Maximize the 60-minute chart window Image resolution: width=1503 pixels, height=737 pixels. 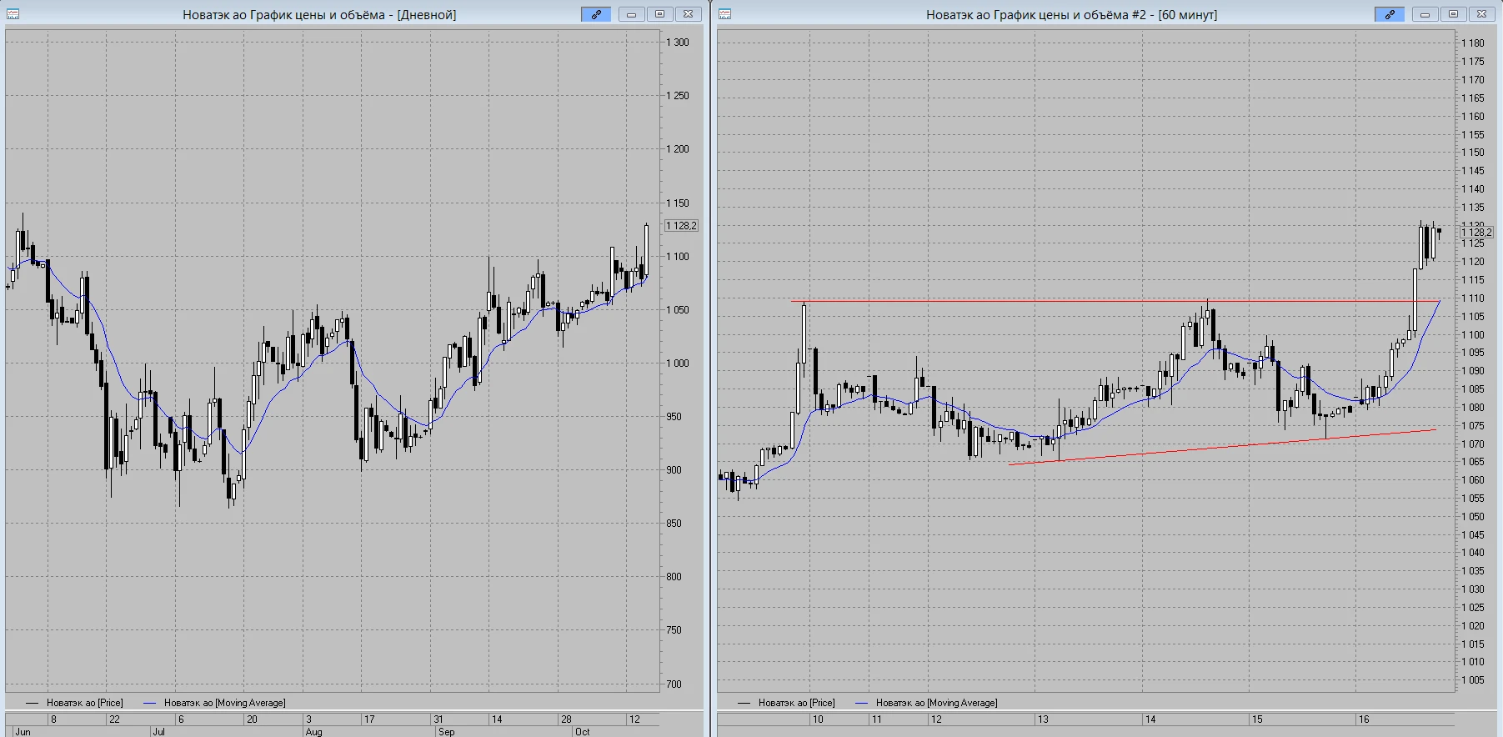1454,14
